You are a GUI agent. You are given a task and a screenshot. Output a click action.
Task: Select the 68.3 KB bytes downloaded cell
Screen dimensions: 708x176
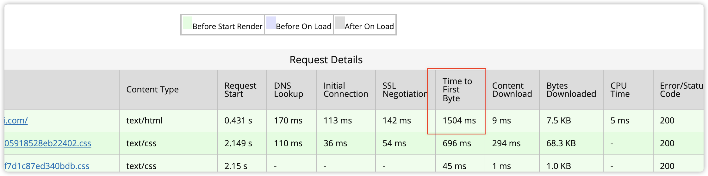pos(561,143)
